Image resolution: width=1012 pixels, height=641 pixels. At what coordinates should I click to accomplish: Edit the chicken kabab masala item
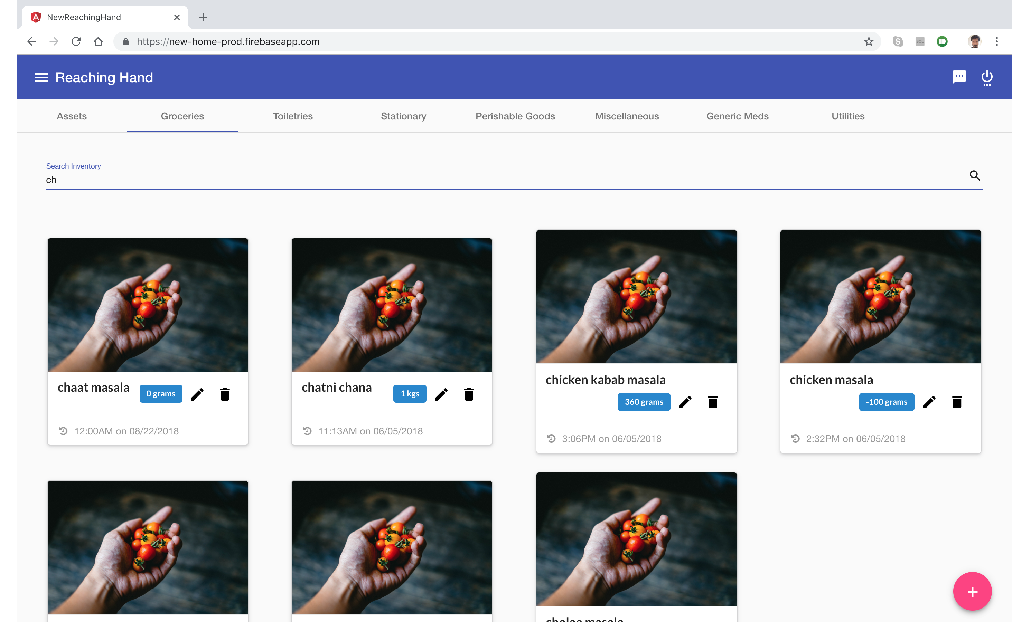tap(685, 402)
